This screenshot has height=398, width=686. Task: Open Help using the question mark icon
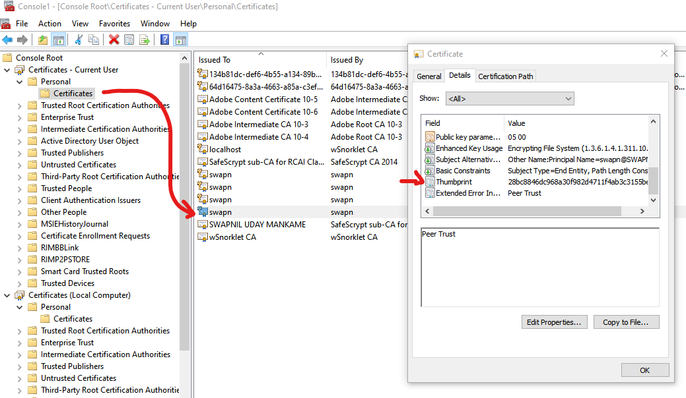click(166, 40)
